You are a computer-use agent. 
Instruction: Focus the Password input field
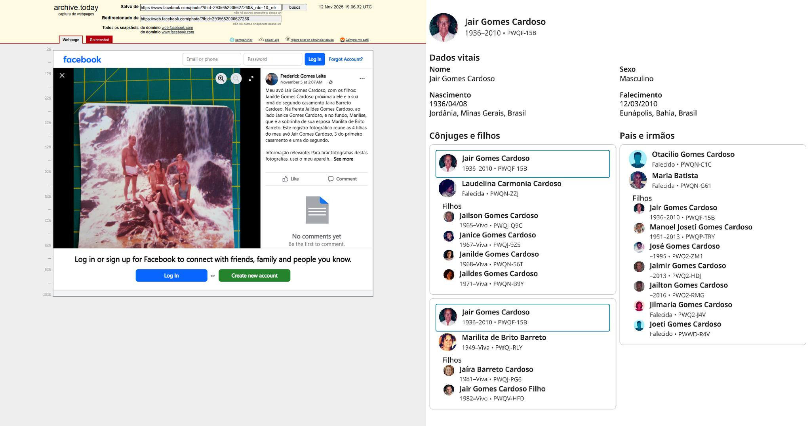(x=272, y=59)
